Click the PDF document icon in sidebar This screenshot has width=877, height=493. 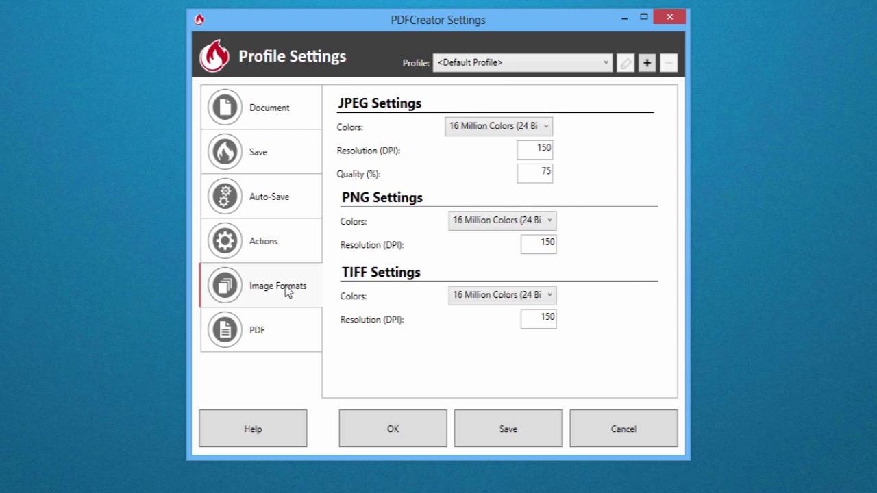tap(225, 330)
